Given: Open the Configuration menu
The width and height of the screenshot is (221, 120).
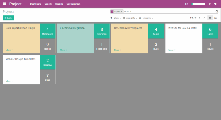Looking at the screenshot, I should pyautogui.click(x=74, y=4).
